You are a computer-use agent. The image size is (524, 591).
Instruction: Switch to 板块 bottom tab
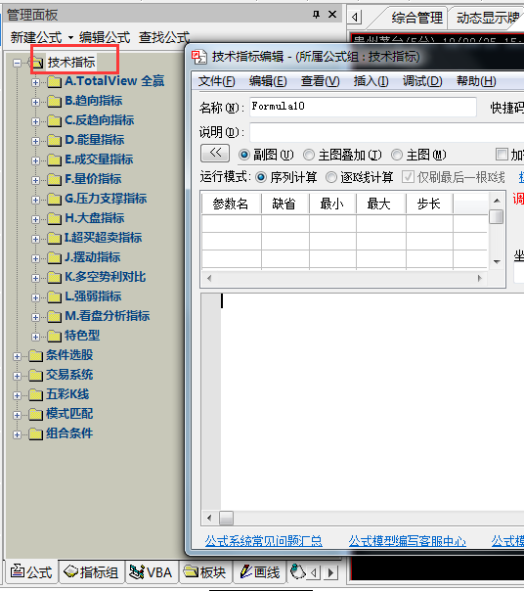click(205, 572)
